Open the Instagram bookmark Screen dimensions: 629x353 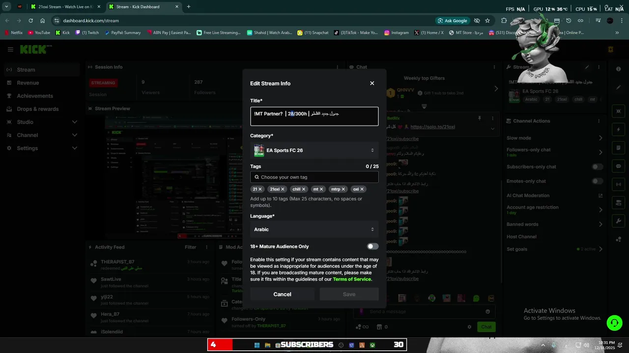tap(397, 33)
